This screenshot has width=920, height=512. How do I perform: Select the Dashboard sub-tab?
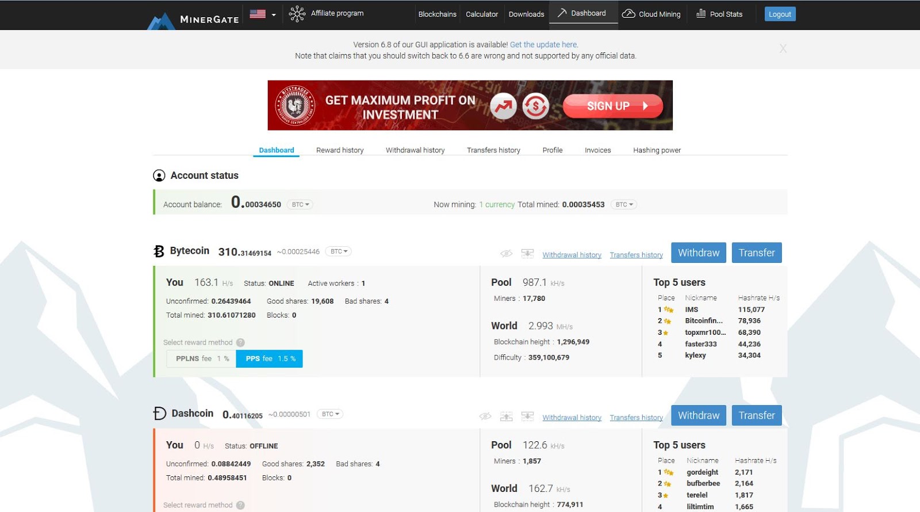pos(276,150)
